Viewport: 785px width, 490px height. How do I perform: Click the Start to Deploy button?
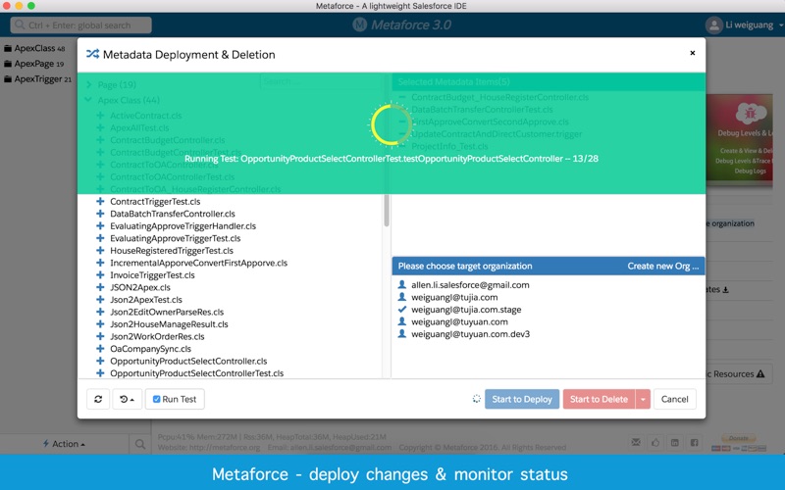pos(522,399)
